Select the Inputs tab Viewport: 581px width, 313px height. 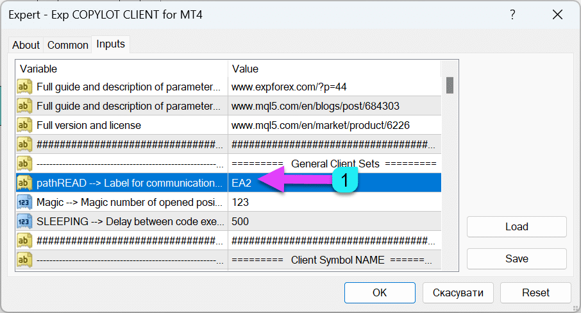click(x=110, y=44)
